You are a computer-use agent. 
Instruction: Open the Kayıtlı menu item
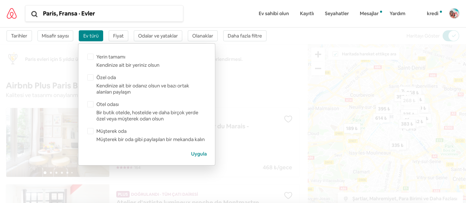tap(307, 13)
